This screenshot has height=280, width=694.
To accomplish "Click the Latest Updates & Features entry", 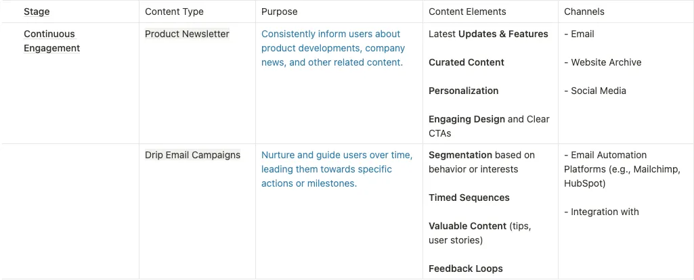I will (488, 34).
